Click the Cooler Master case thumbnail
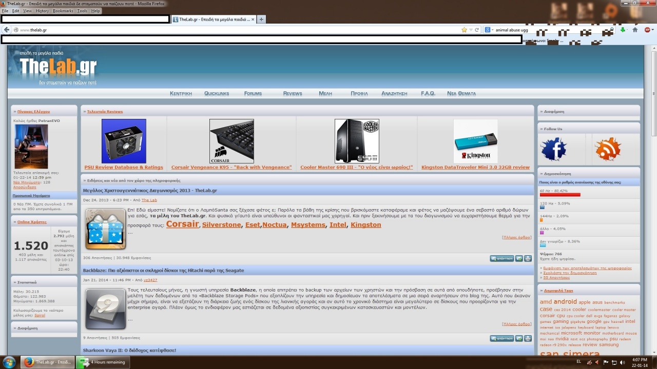The image size is (657, 369). point(357,141)
